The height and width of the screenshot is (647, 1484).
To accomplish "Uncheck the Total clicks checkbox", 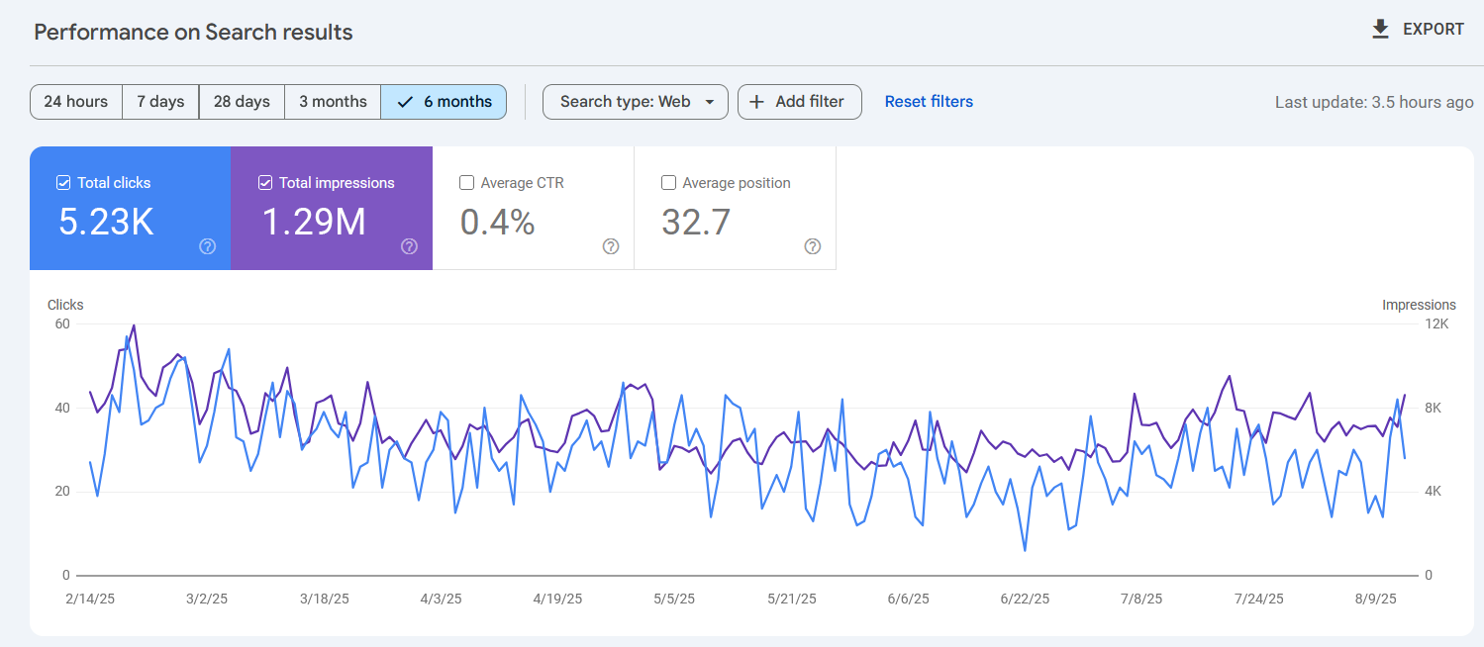I will click(63, 183).
